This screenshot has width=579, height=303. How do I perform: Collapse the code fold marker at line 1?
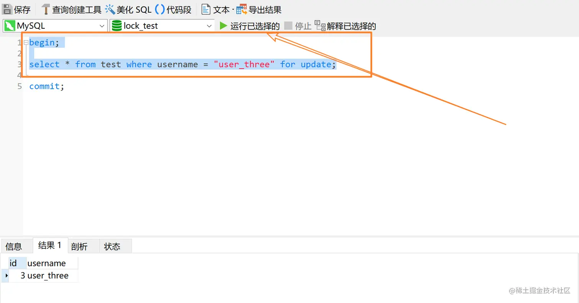tap(26, 43)
